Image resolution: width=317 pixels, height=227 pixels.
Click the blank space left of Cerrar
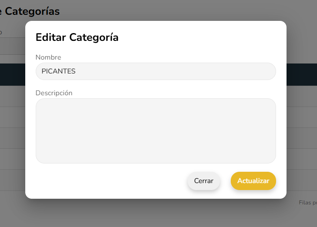109,181
